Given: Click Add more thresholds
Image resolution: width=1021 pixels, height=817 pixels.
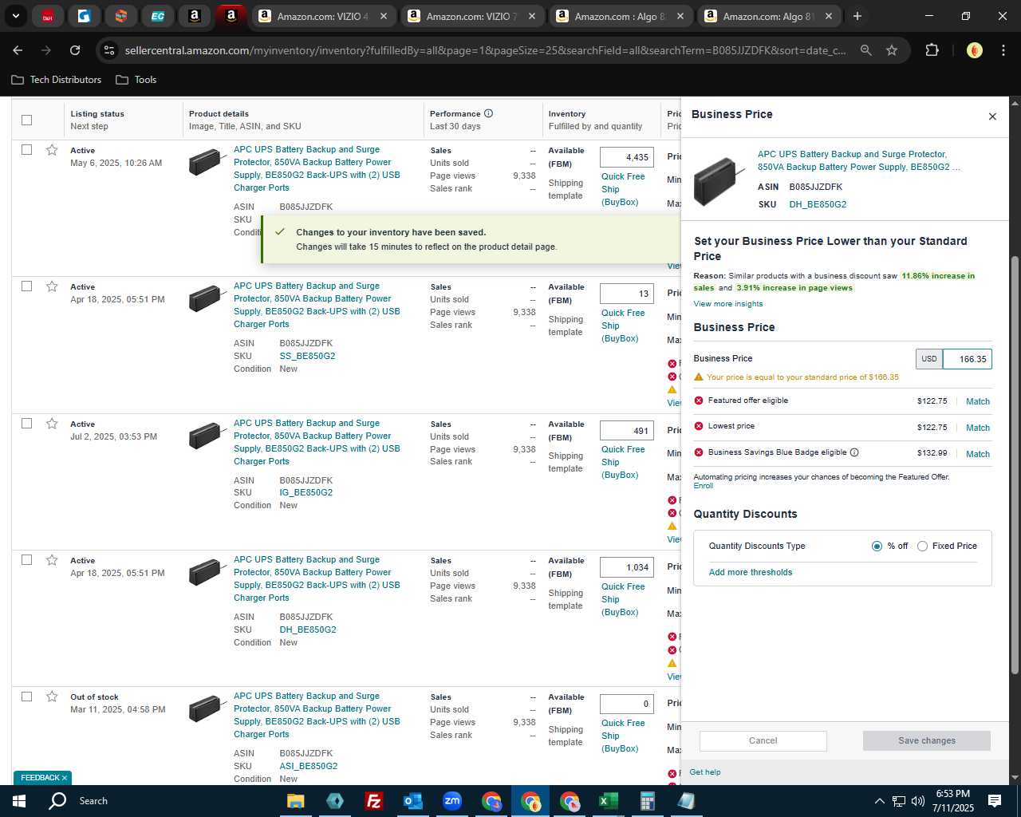Looking at the screenshot, I should [x=751, y=573].
